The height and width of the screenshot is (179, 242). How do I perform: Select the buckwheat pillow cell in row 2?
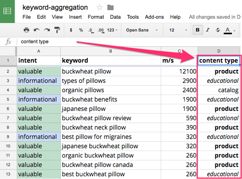point(111,72)
